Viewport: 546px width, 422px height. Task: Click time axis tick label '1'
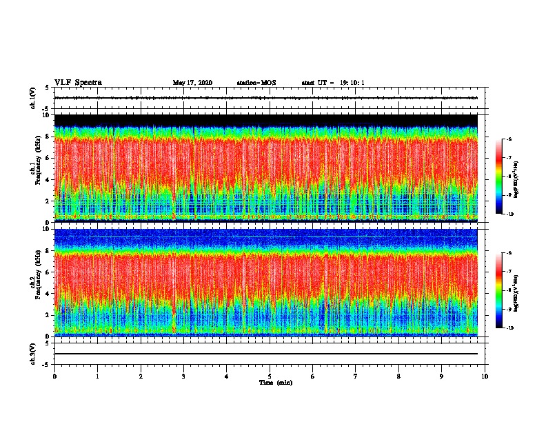pos(97,376)
